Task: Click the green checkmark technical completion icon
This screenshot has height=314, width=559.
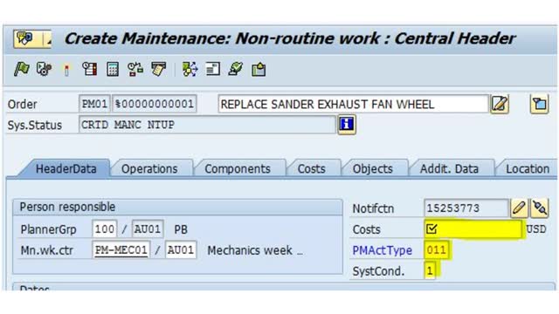Action: [236, 69]
